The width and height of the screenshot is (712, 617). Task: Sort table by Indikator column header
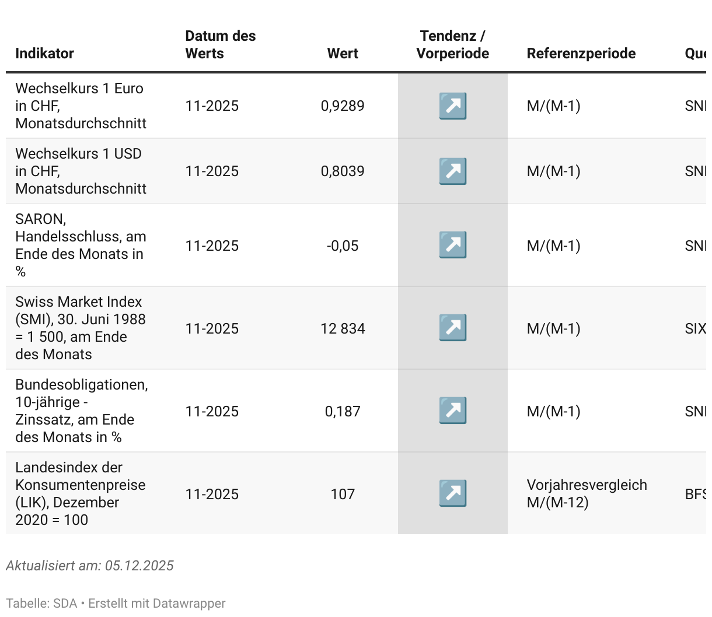44,54
